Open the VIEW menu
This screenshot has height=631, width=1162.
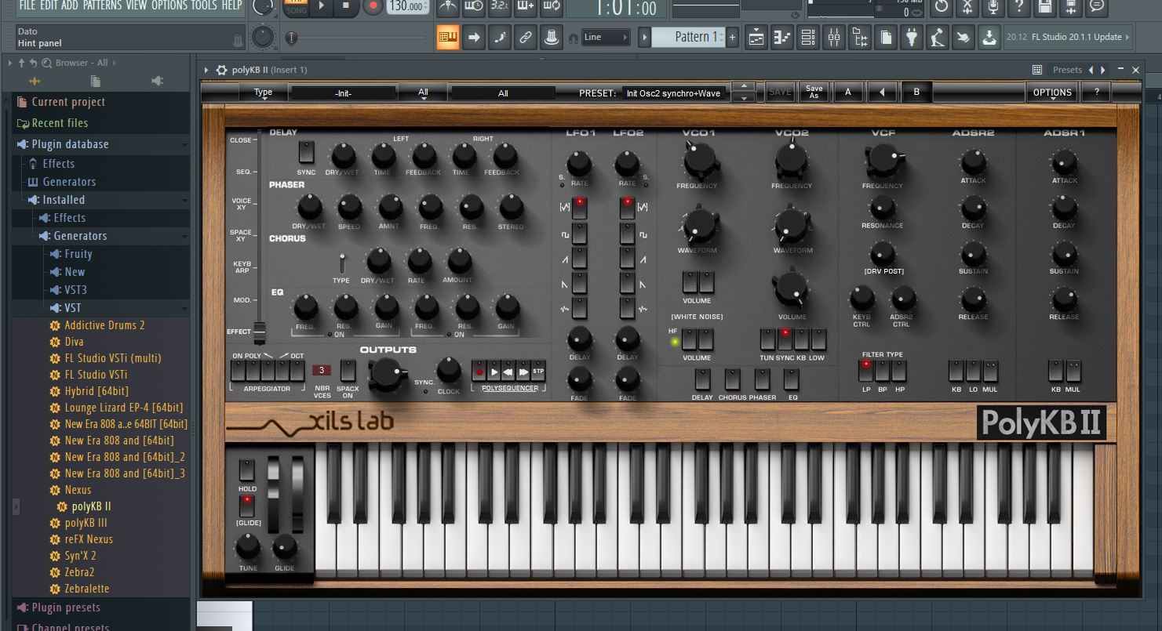coord(137,5)
